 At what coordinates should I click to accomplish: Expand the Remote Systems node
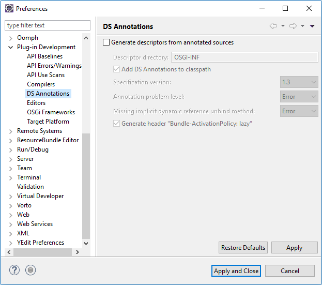tap(11, 131)
